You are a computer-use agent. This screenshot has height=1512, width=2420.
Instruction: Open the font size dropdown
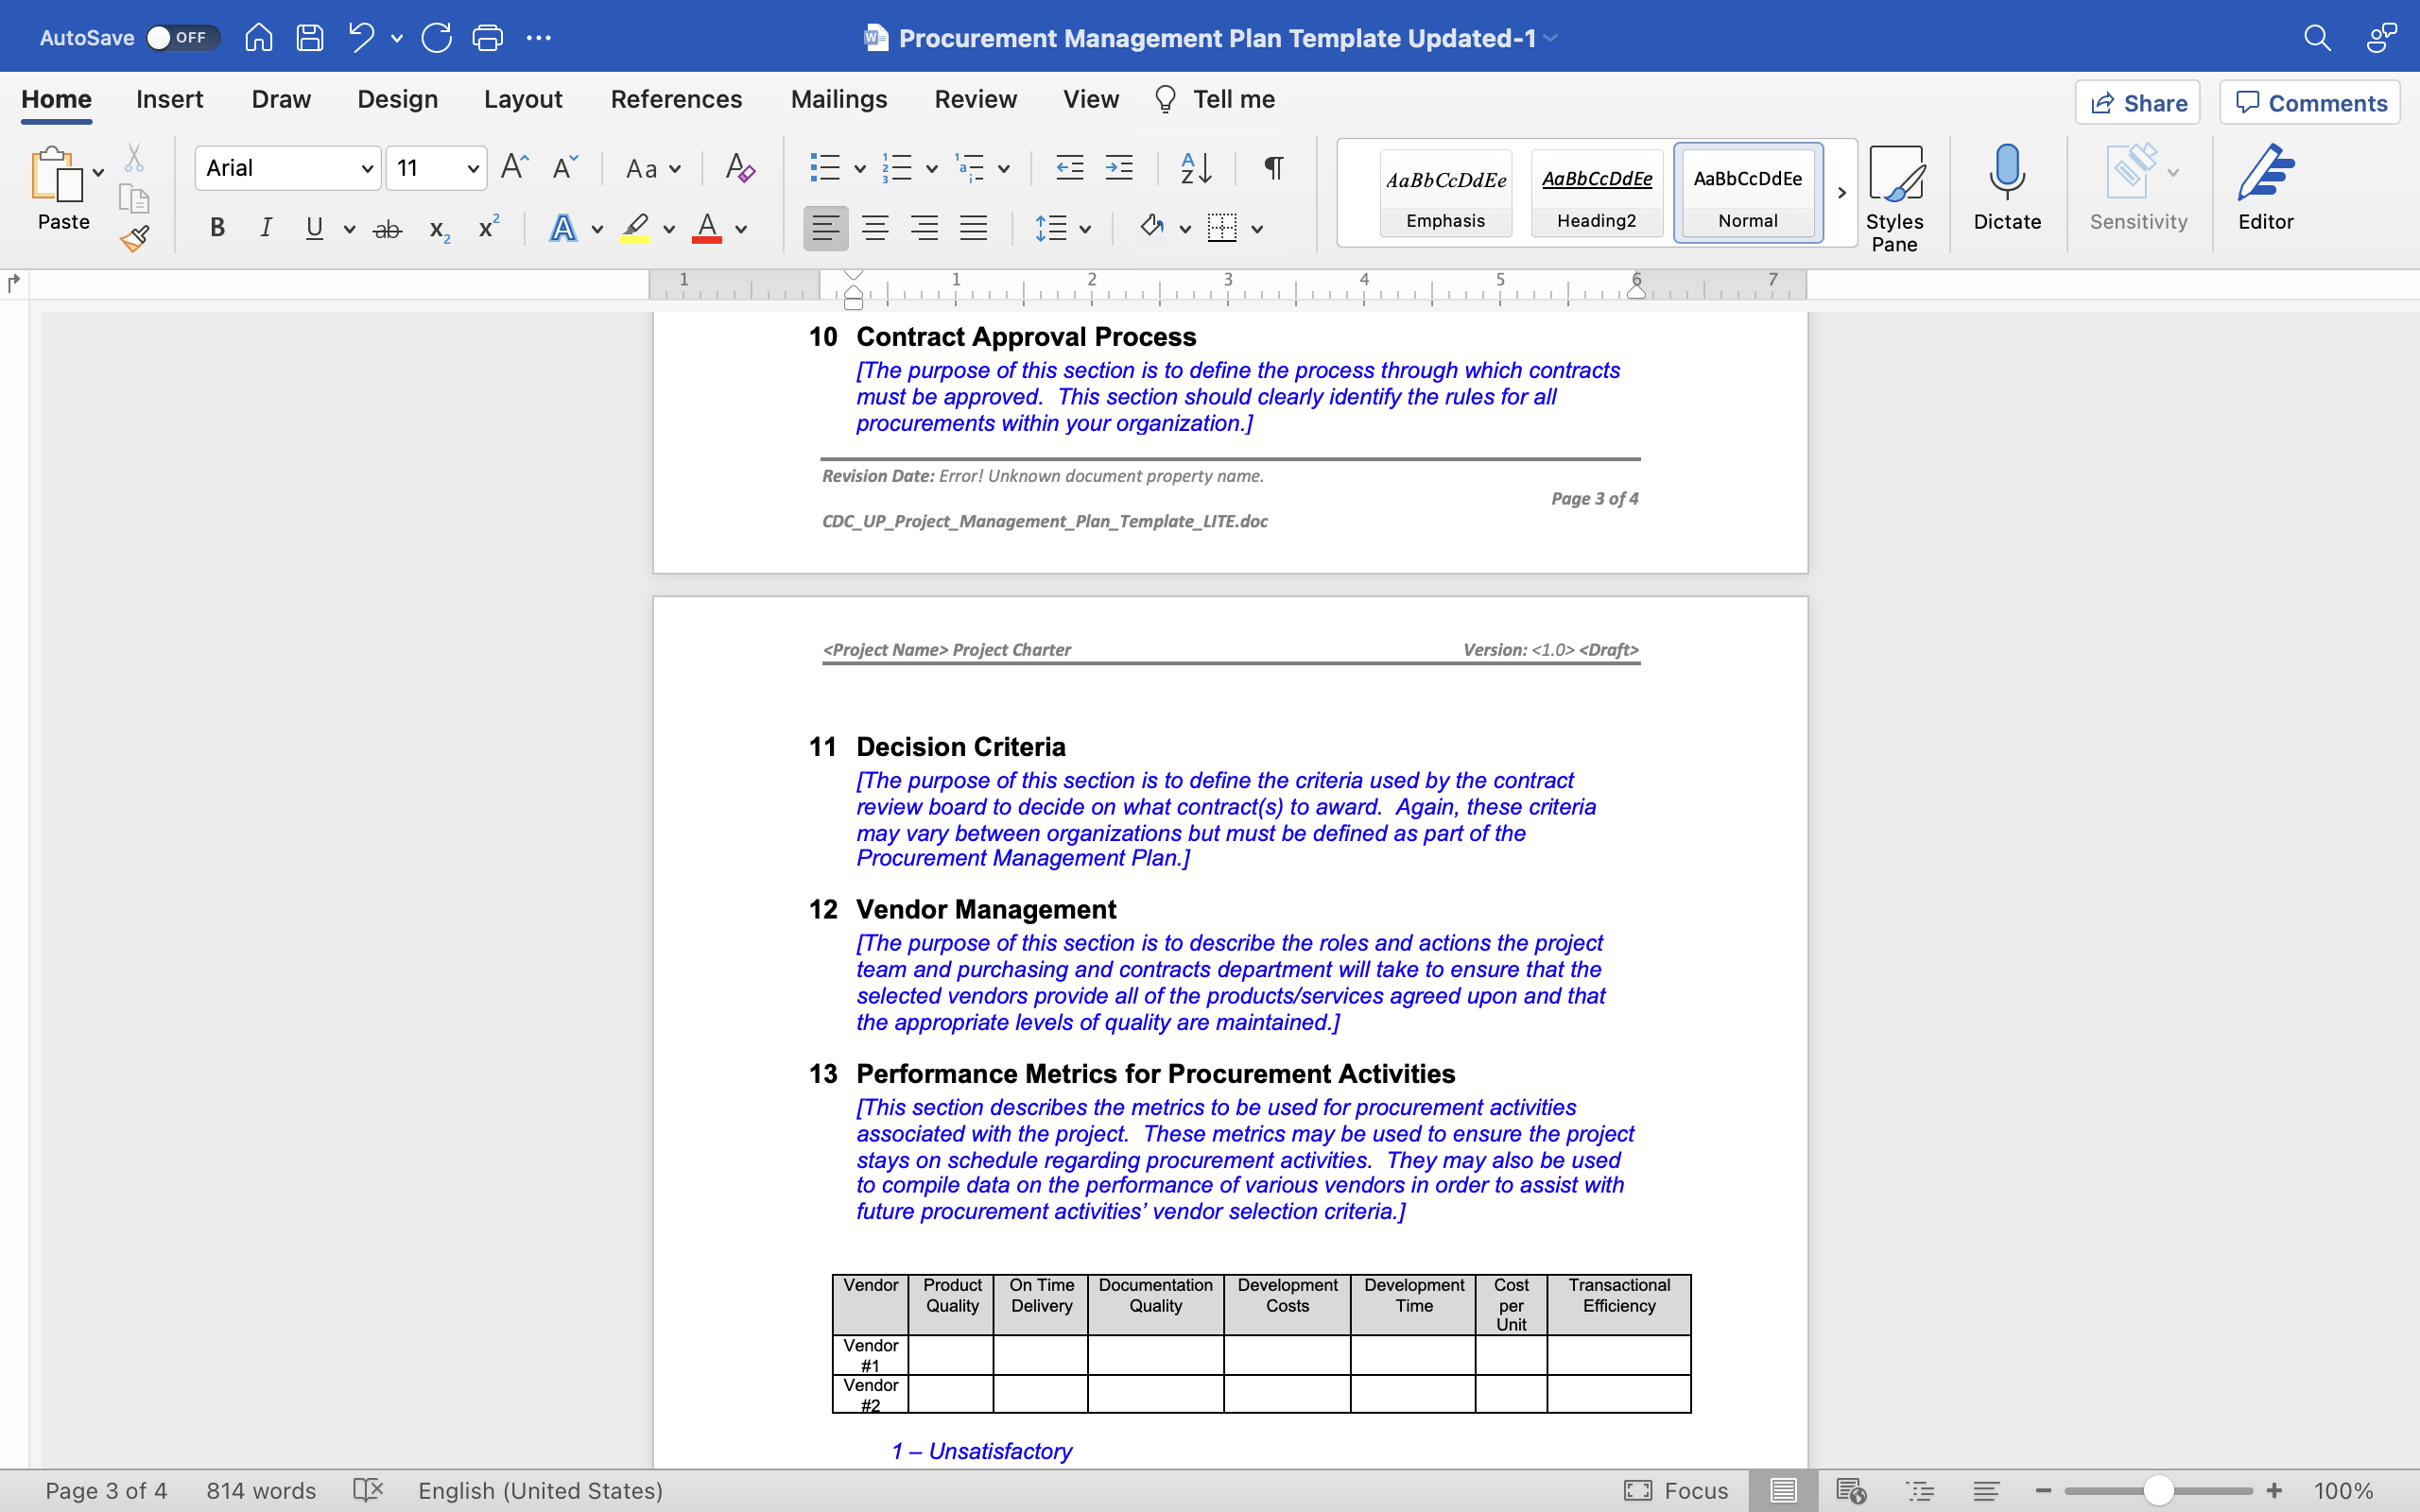click(437, 168)
